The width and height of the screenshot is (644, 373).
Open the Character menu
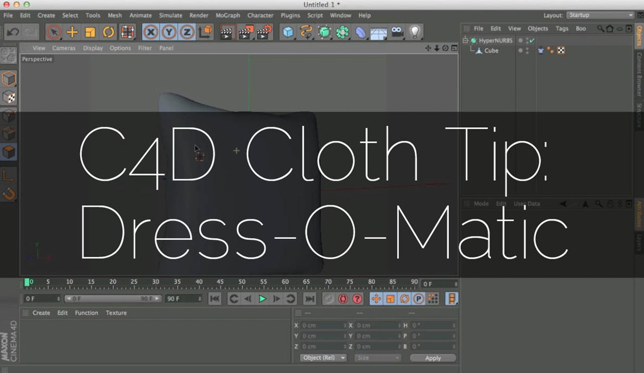coord(260,16)
